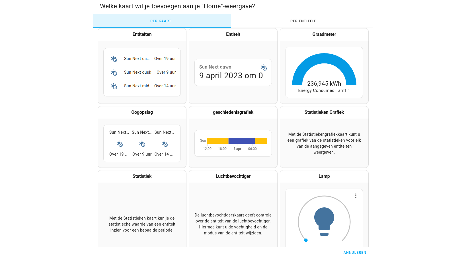Screen dimensions: 466x262
Task: Switch to the Per Kaart tab
Action: pyautogui.click(x=162, y=21)
